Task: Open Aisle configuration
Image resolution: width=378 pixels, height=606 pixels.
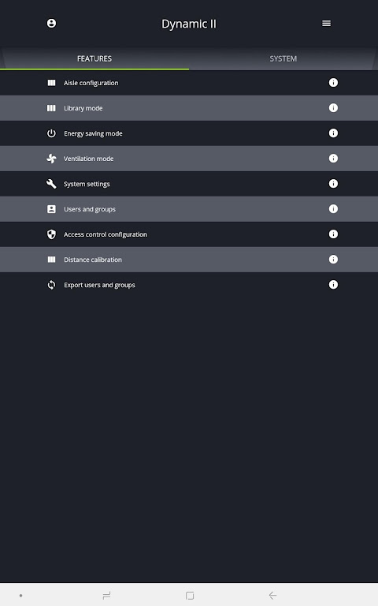Action: tap(189, 83)
